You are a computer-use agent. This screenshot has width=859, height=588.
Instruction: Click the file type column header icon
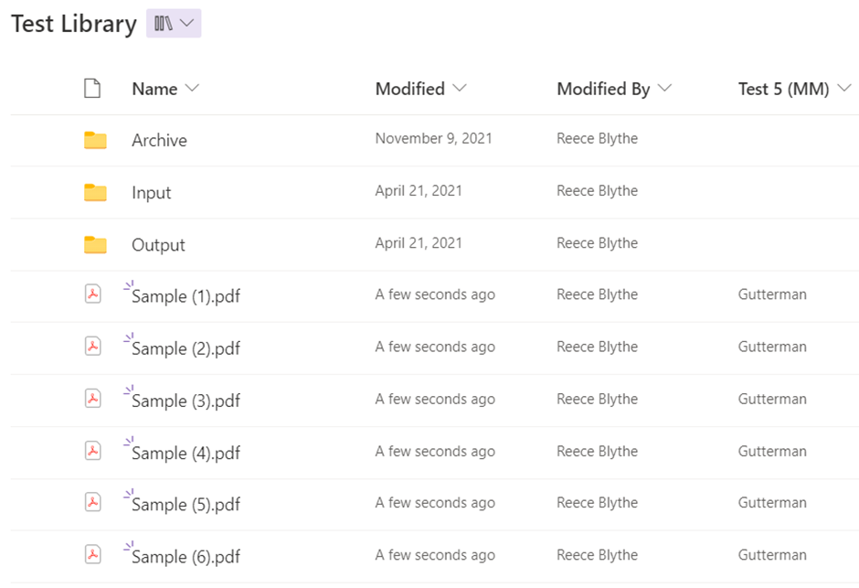point(91,89)
